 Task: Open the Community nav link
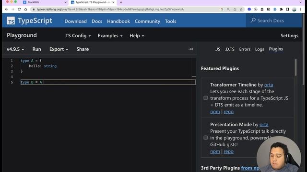click(x=147, y=21)
